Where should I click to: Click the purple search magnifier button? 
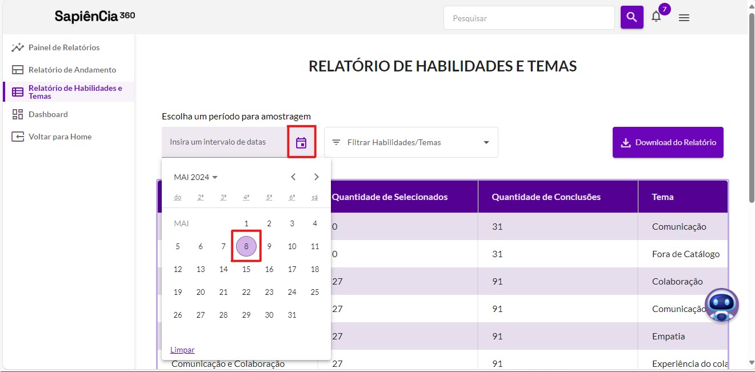pos(632,18)
